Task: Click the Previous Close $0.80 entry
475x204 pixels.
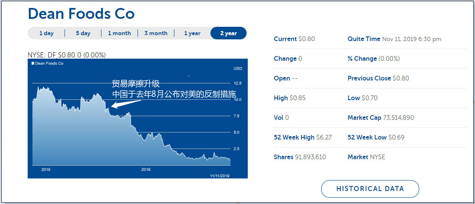Action: [x=378, y=78]
